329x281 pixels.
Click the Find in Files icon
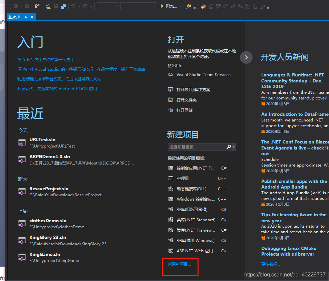pos(189,6)
